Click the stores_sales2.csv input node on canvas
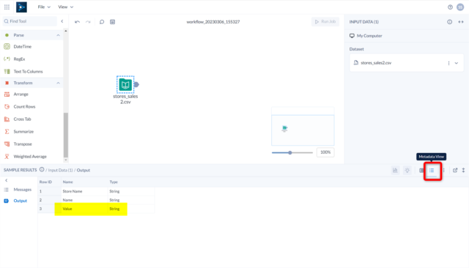469x268 pixels. (x=125, y=84)
